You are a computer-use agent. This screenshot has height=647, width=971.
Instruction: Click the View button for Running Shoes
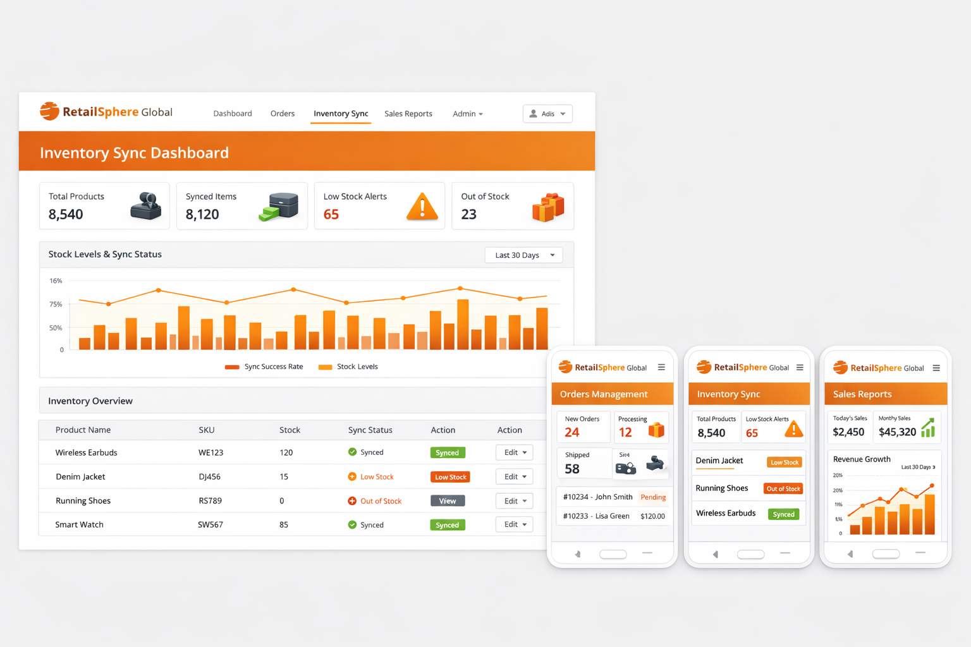(x=448, y=501)
